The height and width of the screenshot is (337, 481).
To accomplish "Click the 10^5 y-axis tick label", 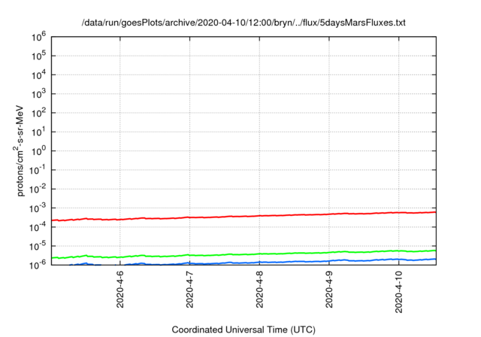I will [38, 56].
